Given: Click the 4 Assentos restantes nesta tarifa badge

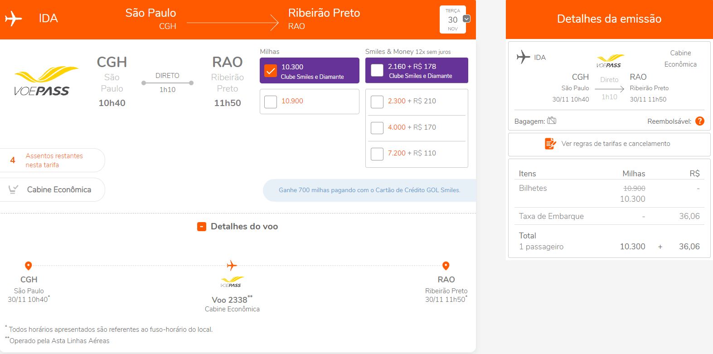Looking at the screenshot, I should (x=52, y=160).
